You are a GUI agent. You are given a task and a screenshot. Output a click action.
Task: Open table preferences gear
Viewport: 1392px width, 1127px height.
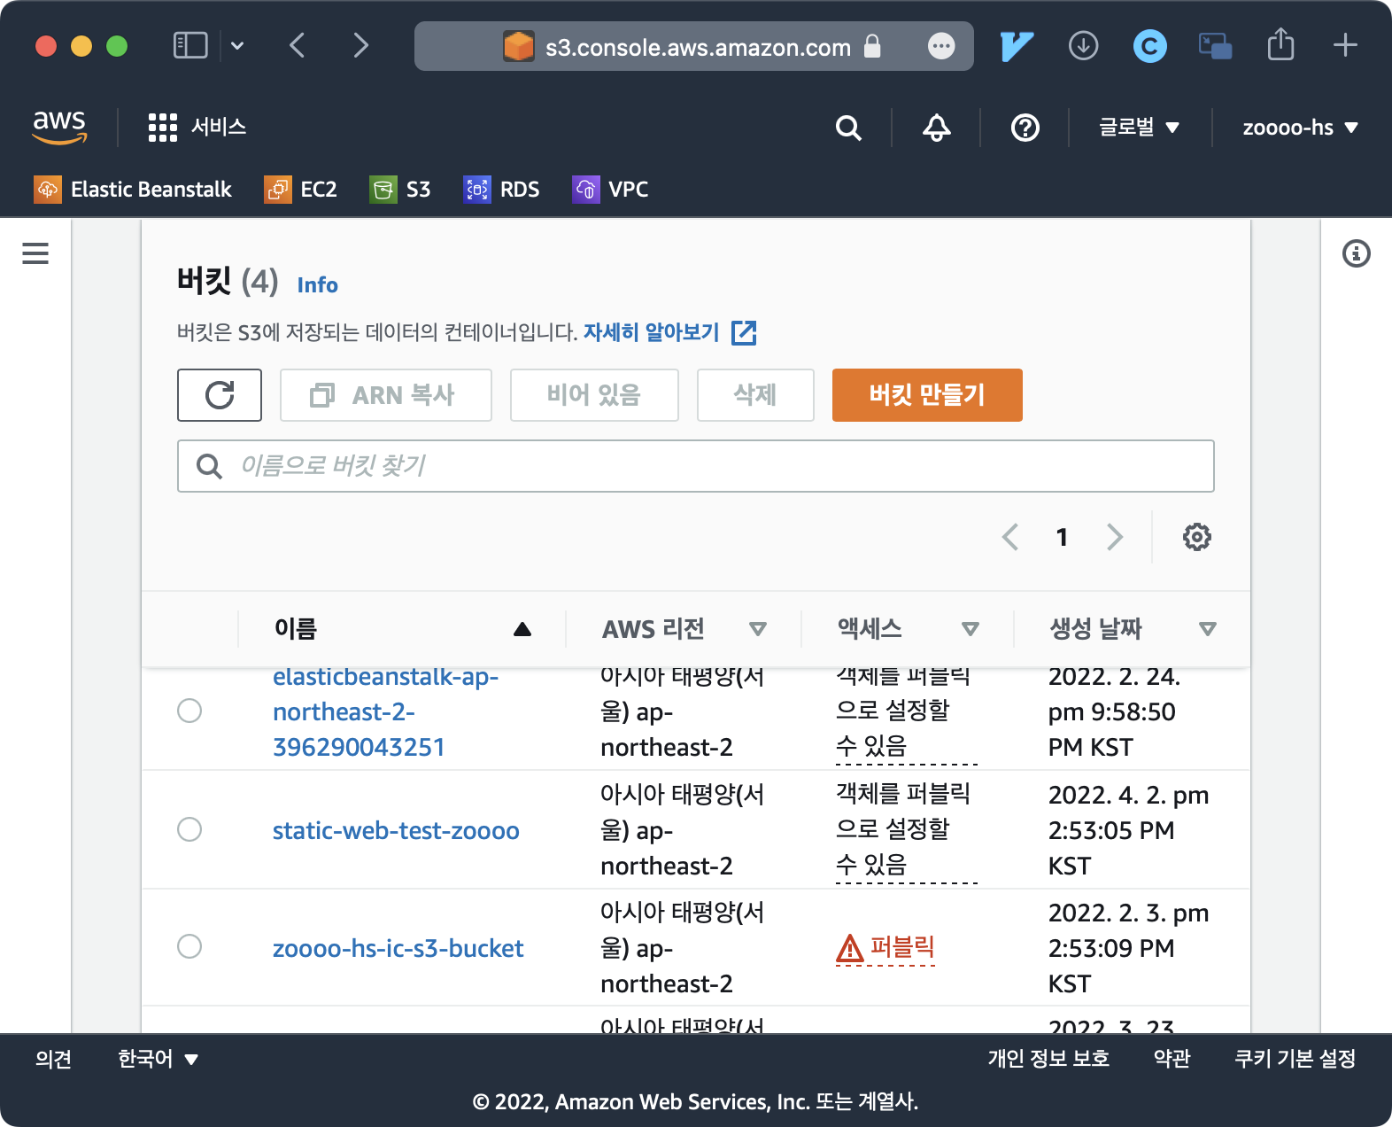[1197, 537]
